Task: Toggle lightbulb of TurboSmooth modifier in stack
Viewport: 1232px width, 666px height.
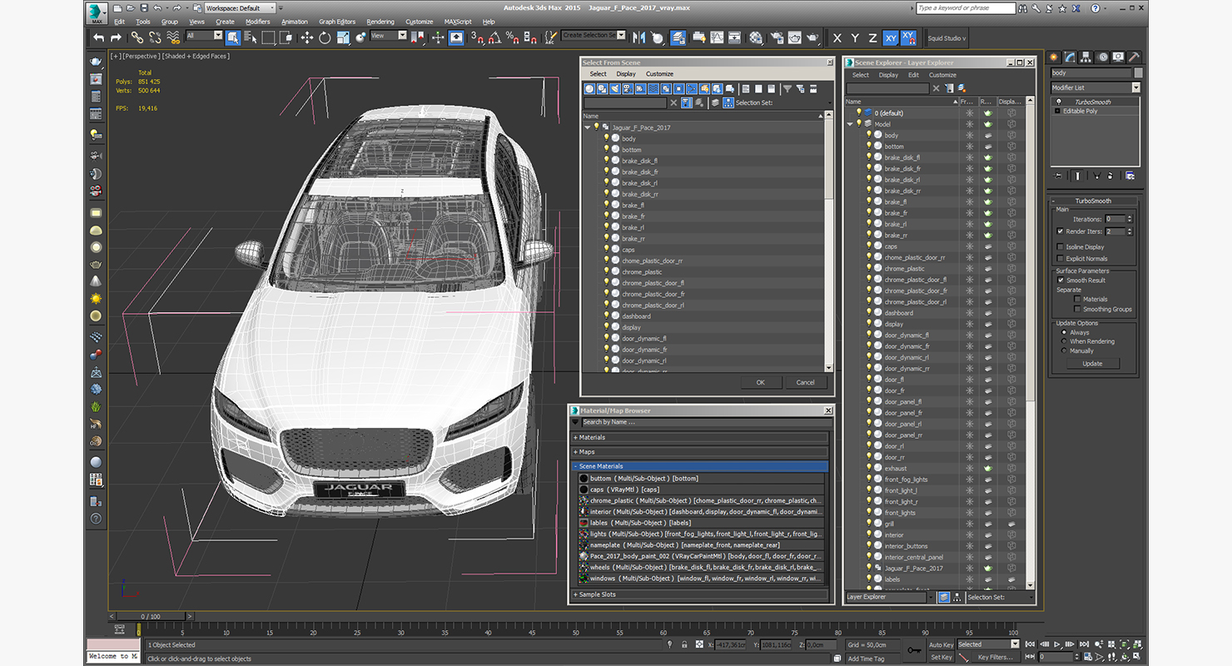Action: pos(1058,102)
